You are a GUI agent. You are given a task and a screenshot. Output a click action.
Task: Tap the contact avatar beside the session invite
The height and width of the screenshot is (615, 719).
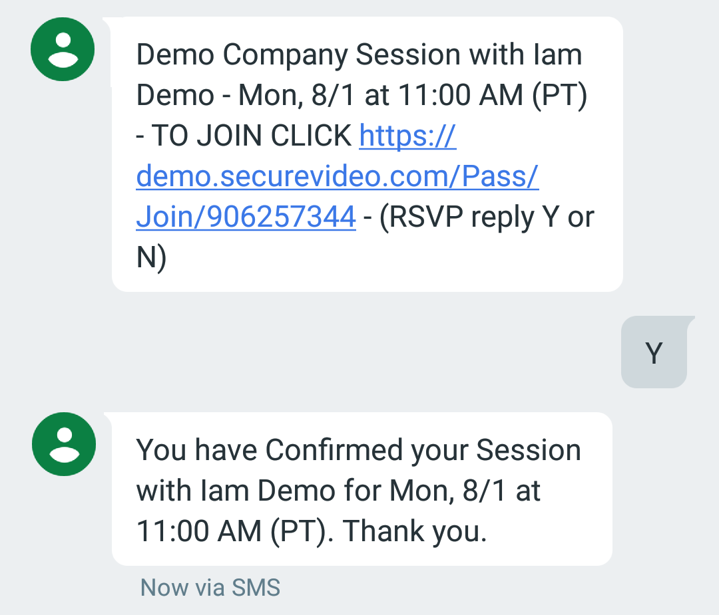(63, 49)
